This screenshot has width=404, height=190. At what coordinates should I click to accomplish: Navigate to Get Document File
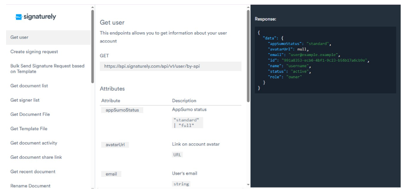(x=30, y=114)
